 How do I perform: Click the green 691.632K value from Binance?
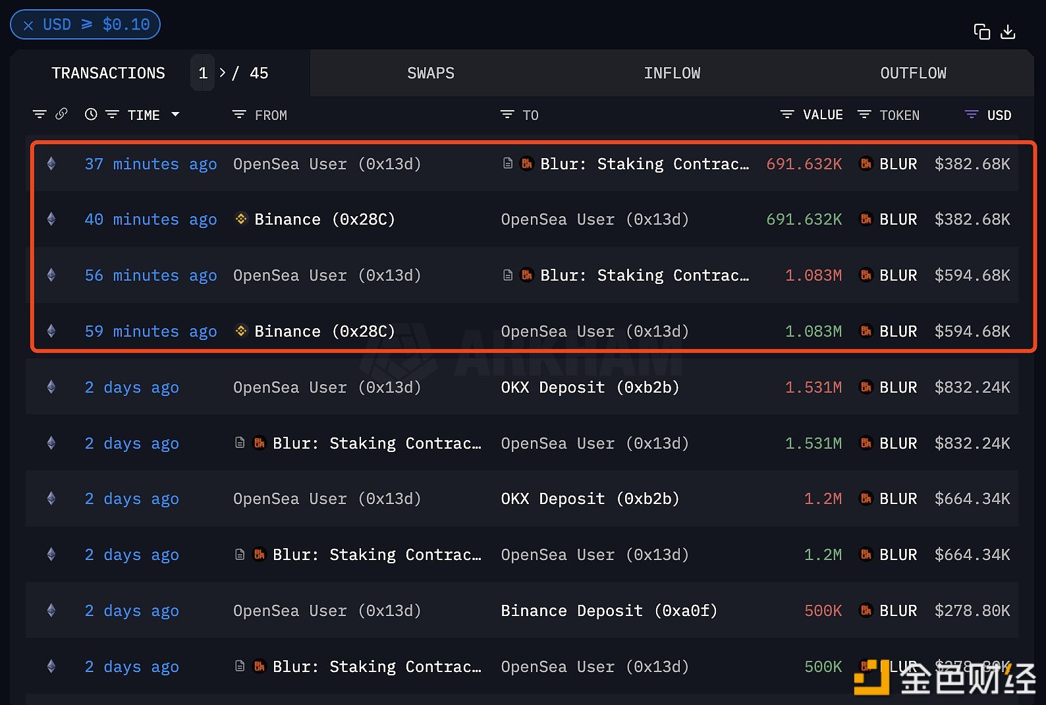pyautogui.click(x=804, y=219)
